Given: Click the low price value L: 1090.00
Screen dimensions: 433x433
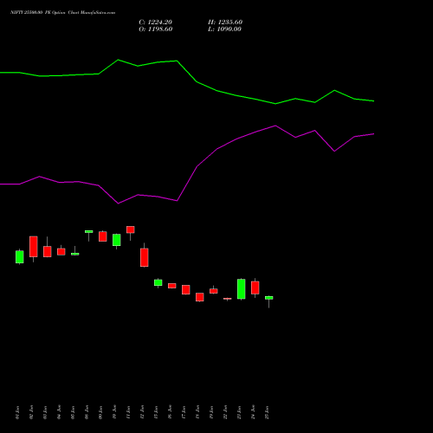Looking at the screenshot, I should click(x=224, y=29).
